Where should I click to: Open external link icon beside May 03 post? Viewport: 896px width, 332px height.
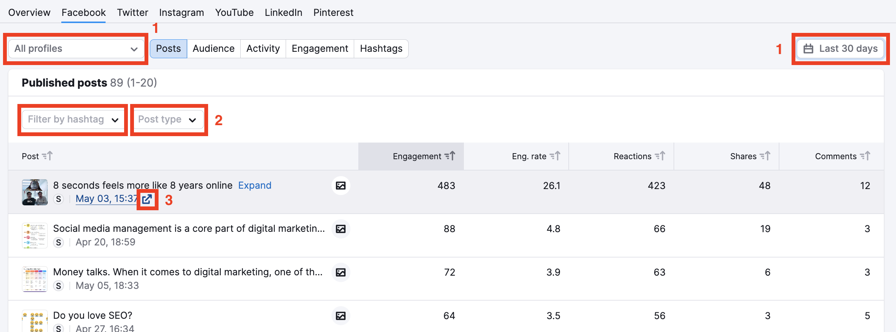147,199
